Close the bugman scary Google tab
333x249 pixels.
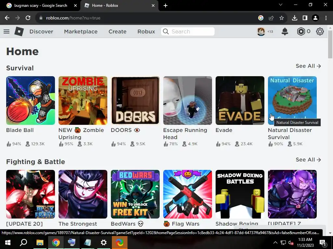(x=75, y=6)
